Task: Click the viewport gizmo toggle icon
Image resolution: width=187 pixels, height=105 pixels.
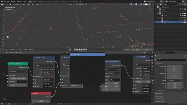Action: pyautogui.click(x=131, y=4)
